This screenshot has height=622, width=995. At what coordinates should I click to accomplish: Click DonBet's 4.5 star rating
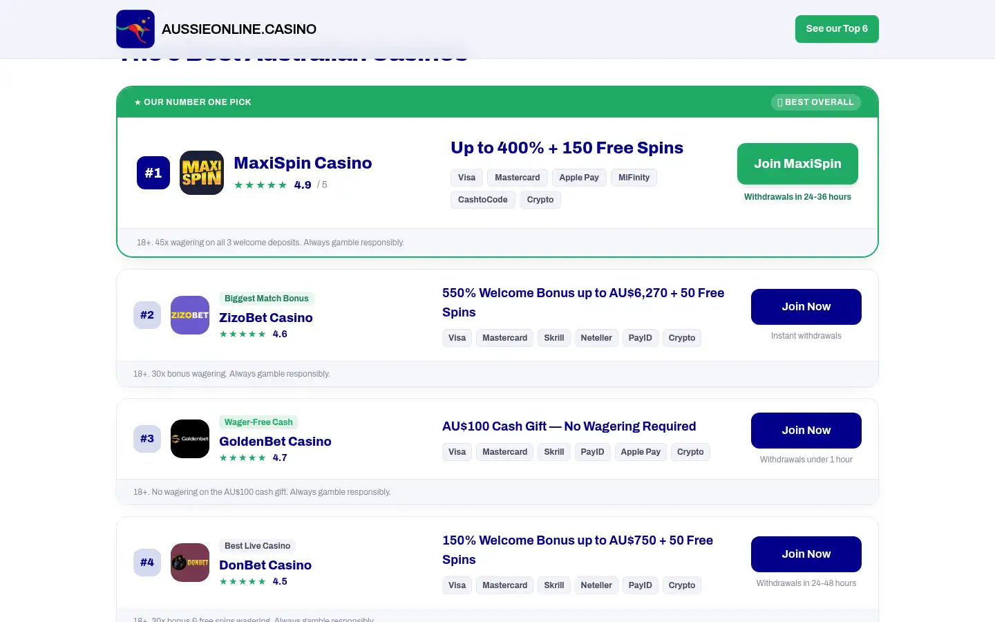[254, 582]
